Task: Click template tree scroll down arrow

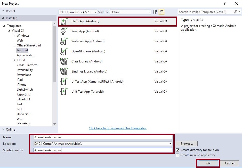Action: point(54,124)
